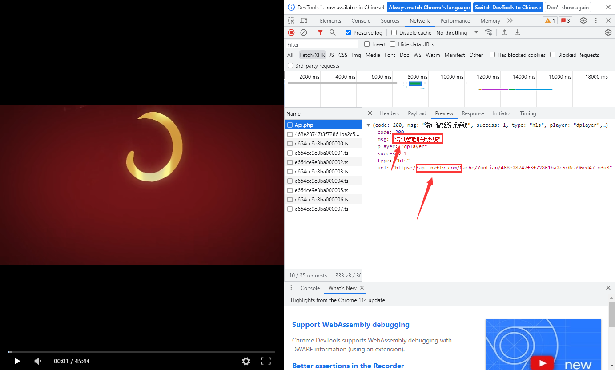This screenshot has height=370, width=615.
Task: Open the Console panel tab
Action: click(361, 21)
